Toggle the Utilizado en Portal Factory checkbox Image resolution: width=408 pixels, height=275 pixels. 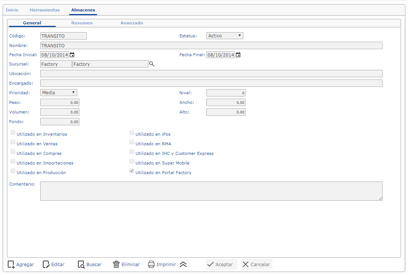pyautogui.click(x=132, y=172)
